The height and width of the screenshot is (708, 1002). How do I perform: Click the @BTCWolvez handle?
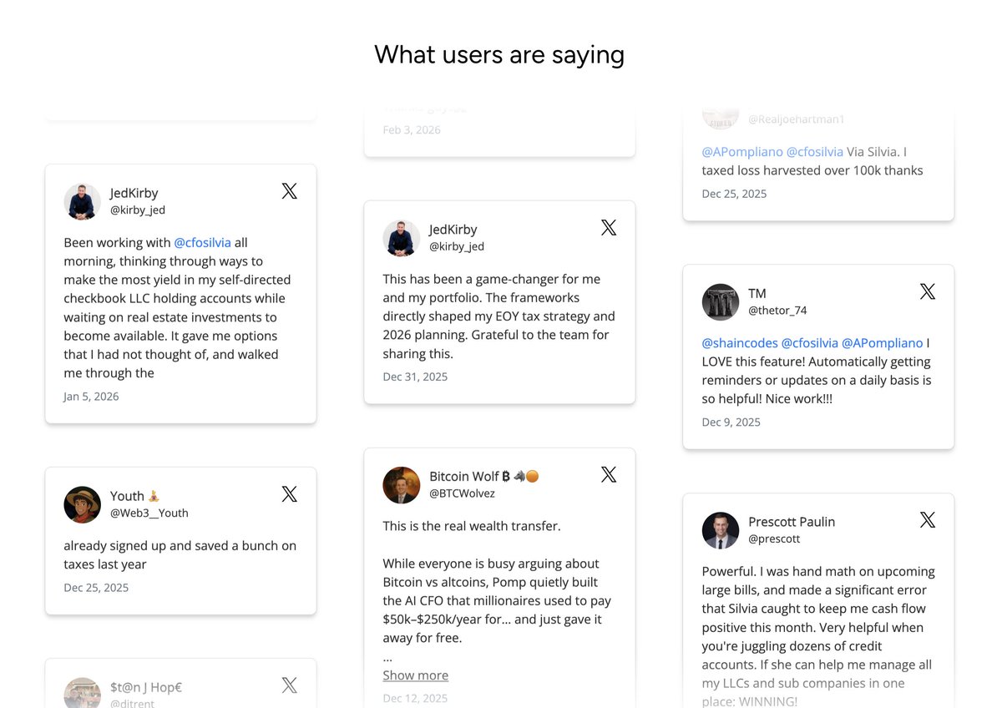coord(462,493)
